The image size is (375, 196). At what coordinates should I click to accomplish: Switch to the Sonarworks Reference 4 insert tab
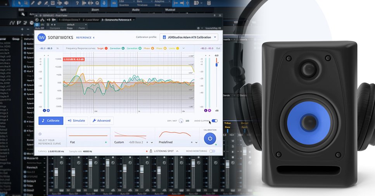pos(116,20)
